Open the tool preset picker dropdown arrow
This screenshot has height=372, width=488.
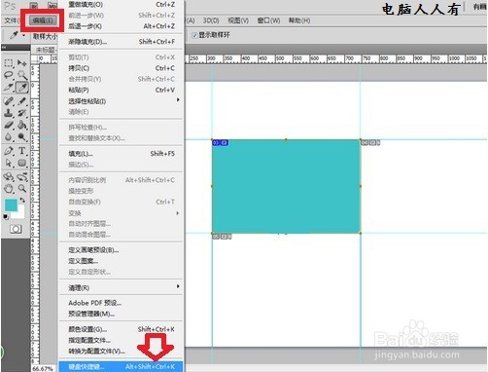[x=23, y=35]
